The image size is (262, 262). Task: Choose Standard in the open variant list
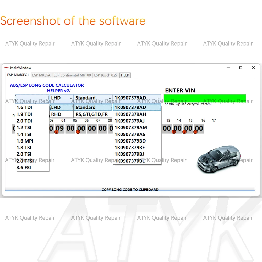pyautogui.click(x=93, y=107)
